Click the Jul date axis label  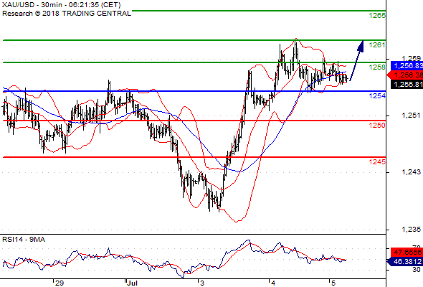[132, 283]
